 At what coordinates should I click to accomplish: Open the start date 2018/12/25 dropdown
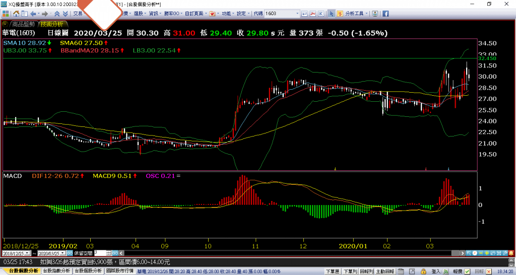[x=27, y=253]
